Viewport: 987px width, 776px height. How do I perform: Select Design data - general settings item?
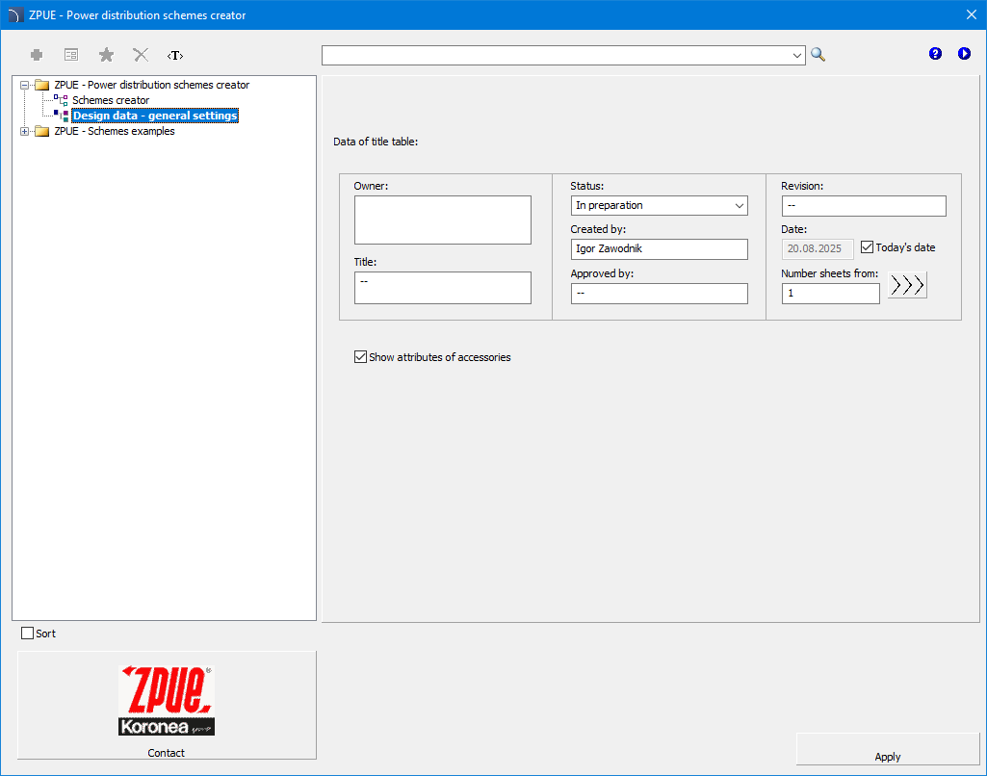pyautogui.click(x=155, y=116)
